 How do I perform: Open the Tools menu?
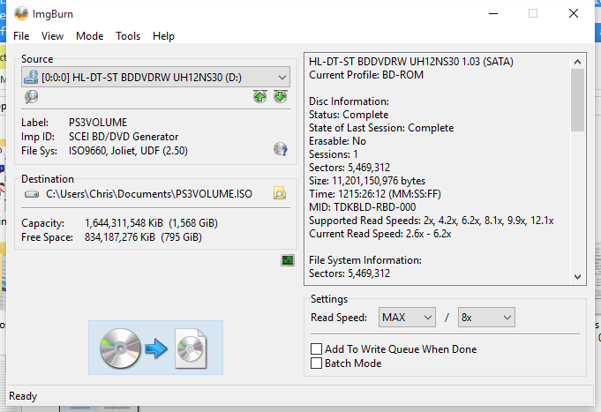(128, 36)
